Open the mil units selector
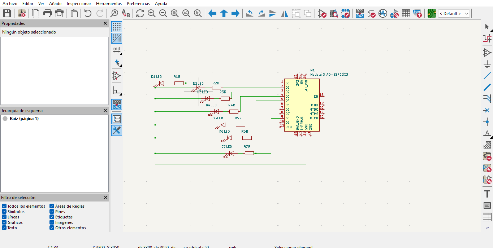Screen dimensions: 493x248 (117, 50)
